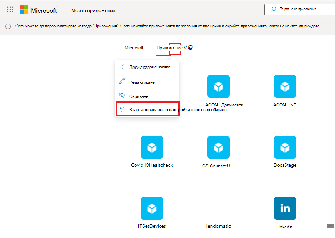Open the CSI Gauntlet UI app tile

[x=218, y=147]
